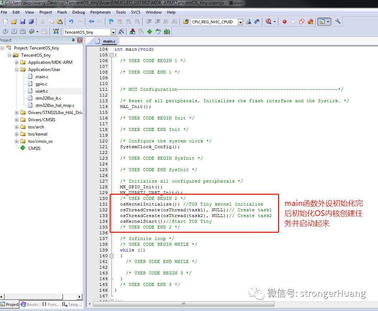Insert a bookmark with the flag icon
This screenshot has height=311, width=378.
pyautogui.click(x=111, y=22)
